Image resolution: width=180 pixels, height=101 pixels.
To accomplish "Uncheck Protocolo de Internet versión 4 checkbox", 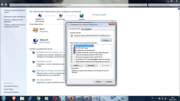I will [72, 57].
